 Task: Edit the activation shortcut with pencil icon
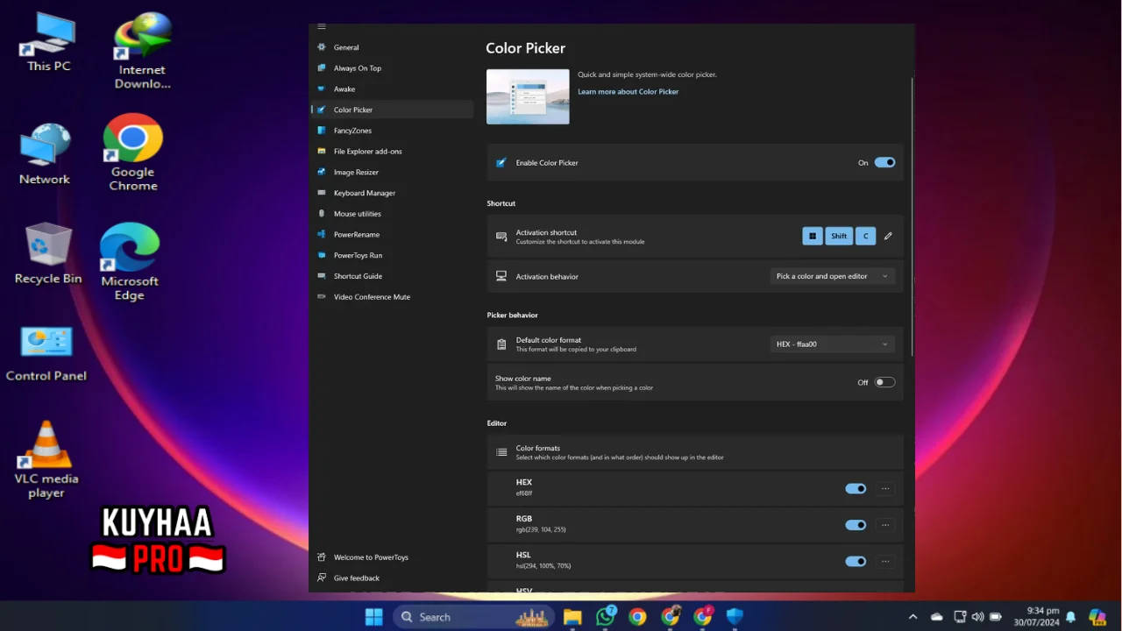(x=888, y=236)
